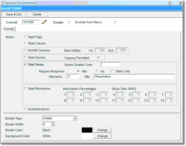Image resolution: width=186 pixels, height=146 pixels.
Task: Click Change for Border Color
Action: pyautogui.click(x=103, y=130)
